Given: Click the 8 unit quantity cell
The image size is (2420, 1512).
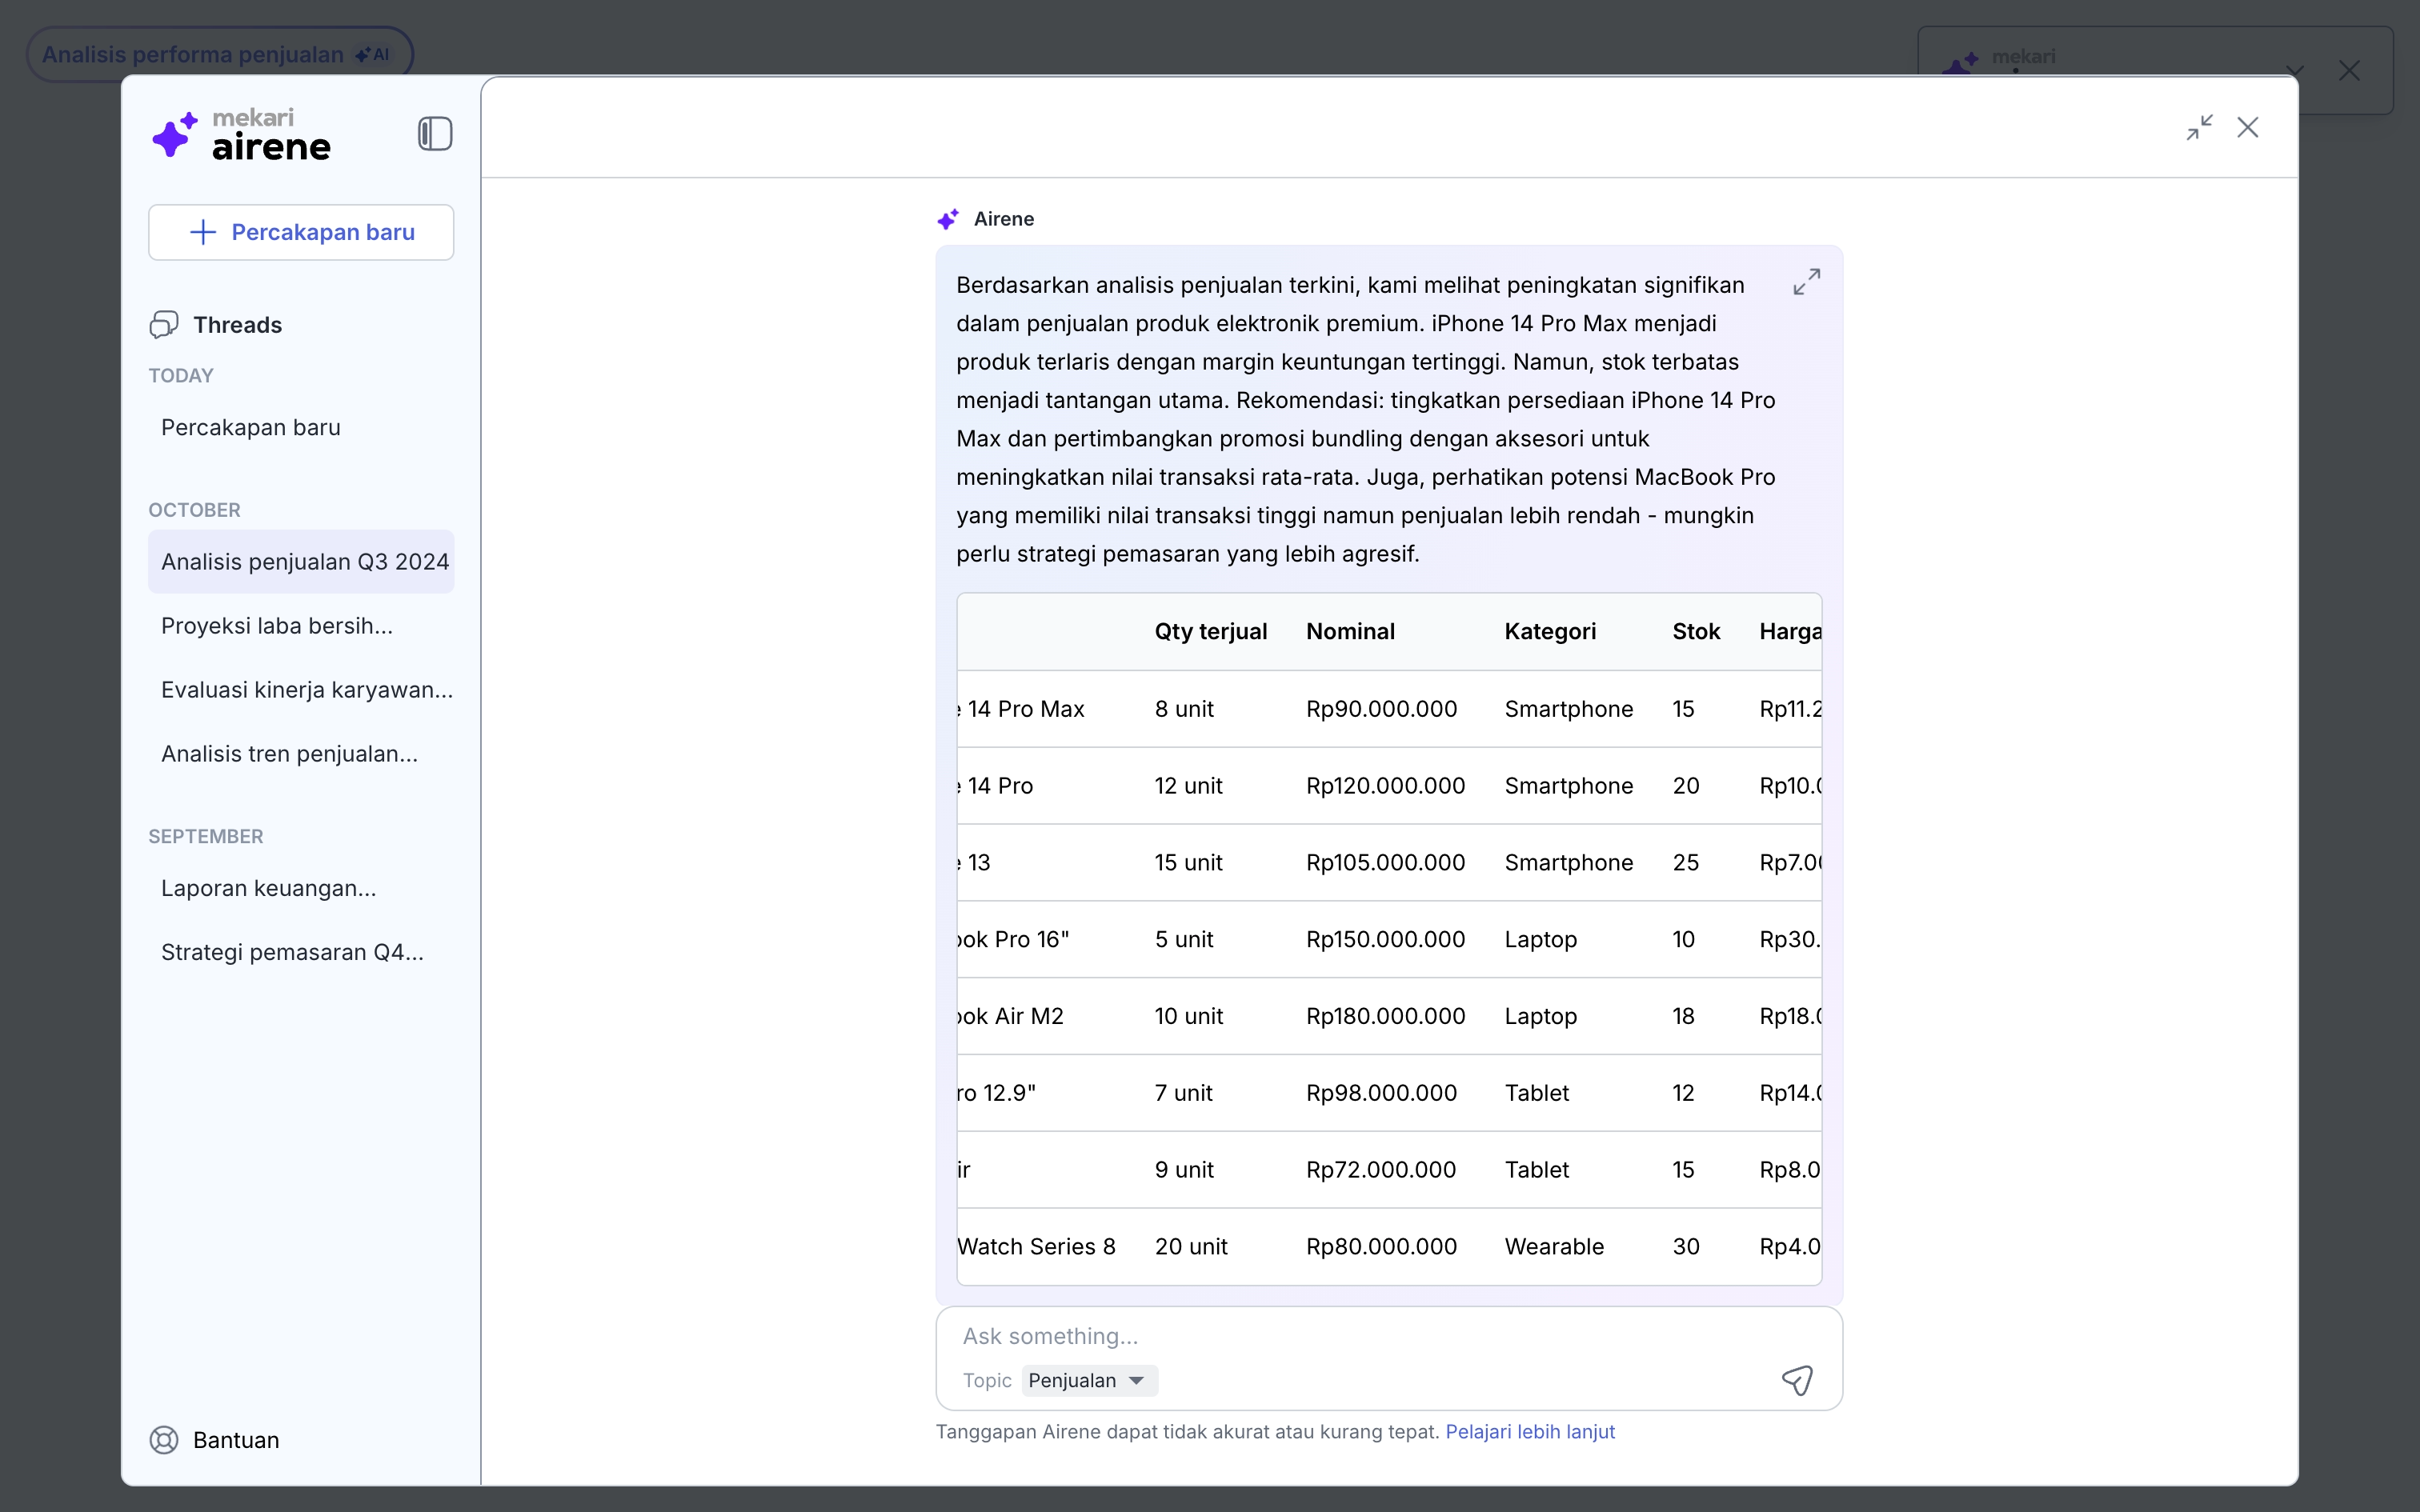Looking at the screenshot, I should tap(1184, 709).
